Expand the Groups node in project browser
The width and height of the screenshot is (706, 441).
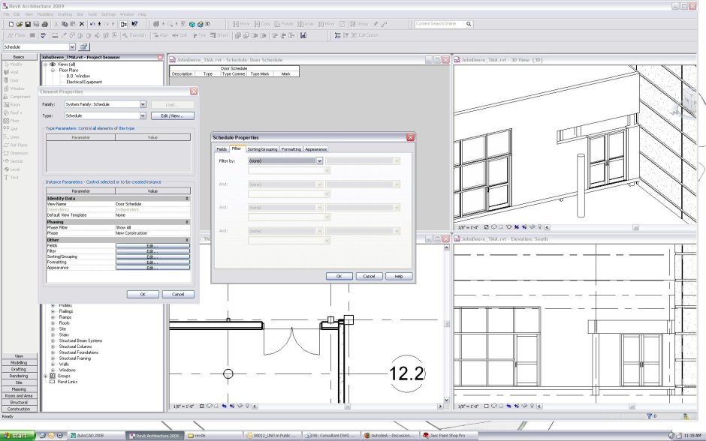pos(45,376)
